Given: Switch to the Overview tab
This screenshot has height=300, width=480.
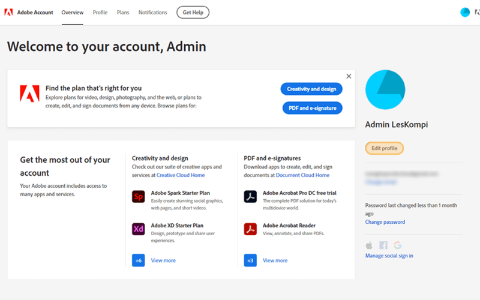Looking at the screenshot, I should [72, 13].
